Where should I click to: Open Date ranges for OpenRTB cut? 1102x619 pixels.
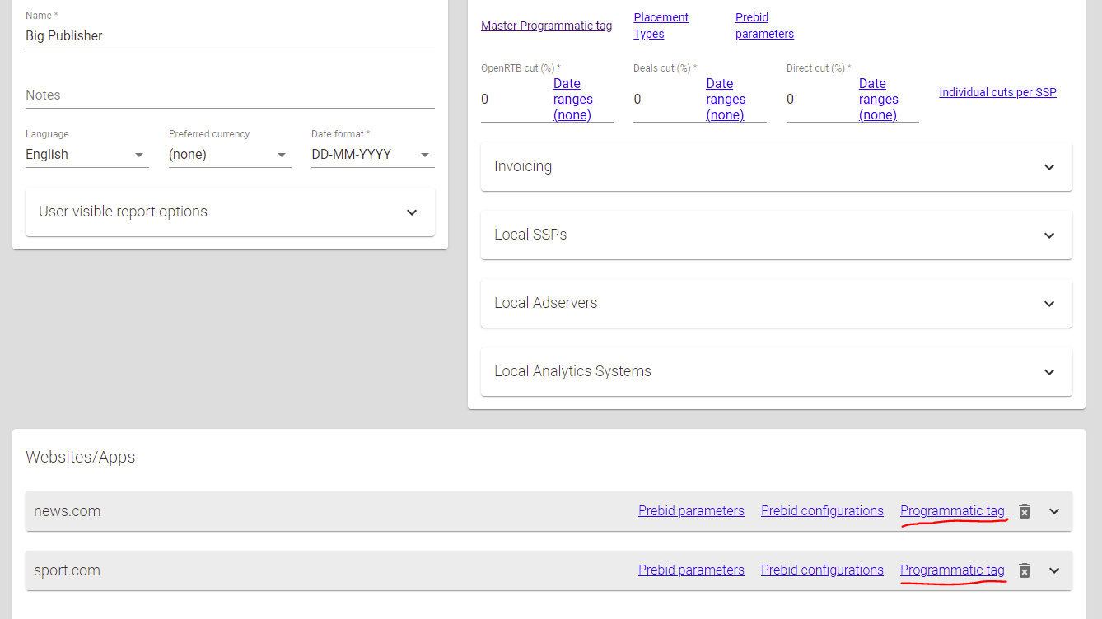[572, 100]
